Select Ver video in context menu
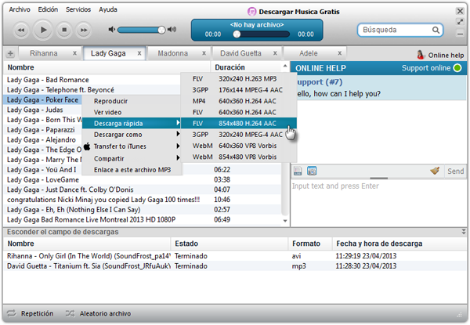 coord(132,112)
